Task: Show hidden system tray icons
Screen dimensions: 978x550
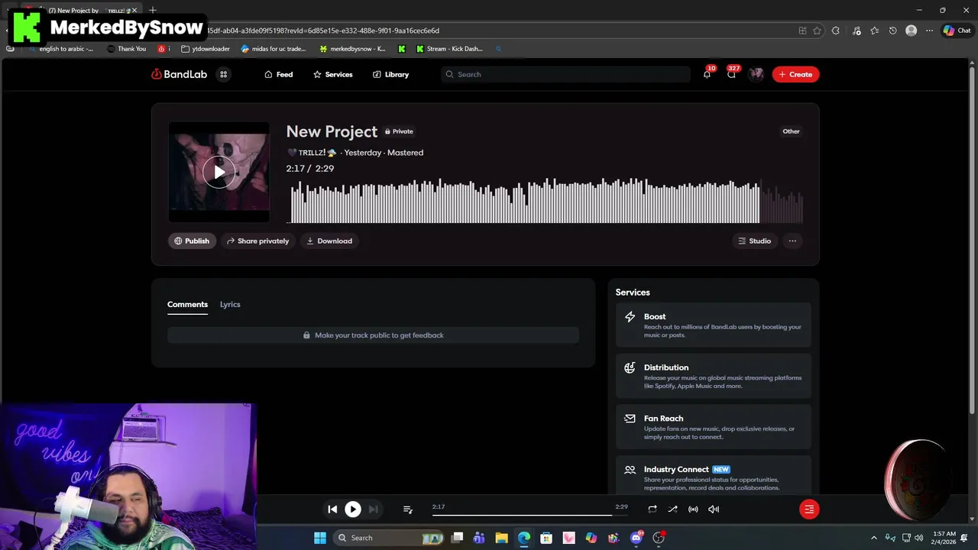Action: point(874,538)
